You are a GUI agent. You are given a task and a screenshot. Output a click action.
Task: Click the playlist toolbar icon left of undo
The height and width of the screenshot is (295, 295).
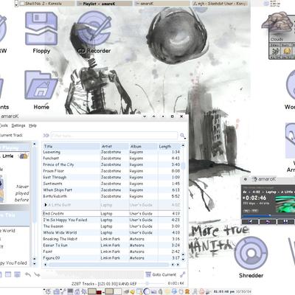pos(17,274)
